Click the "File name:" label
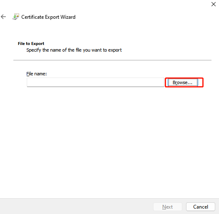 point(37,74)
